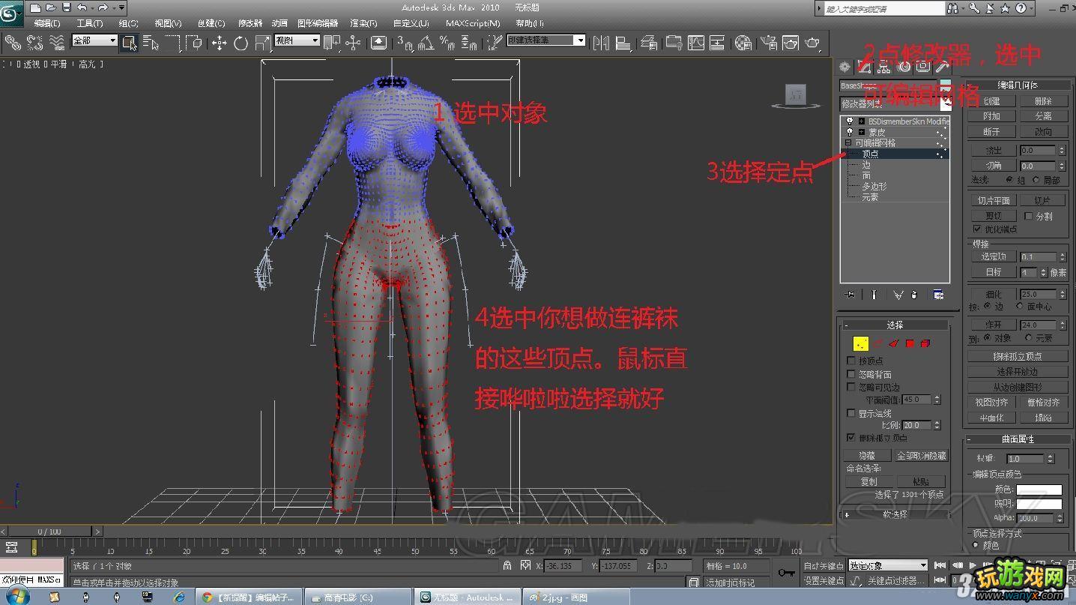Toggle Angle Snap in toolbar

(426, 43)
